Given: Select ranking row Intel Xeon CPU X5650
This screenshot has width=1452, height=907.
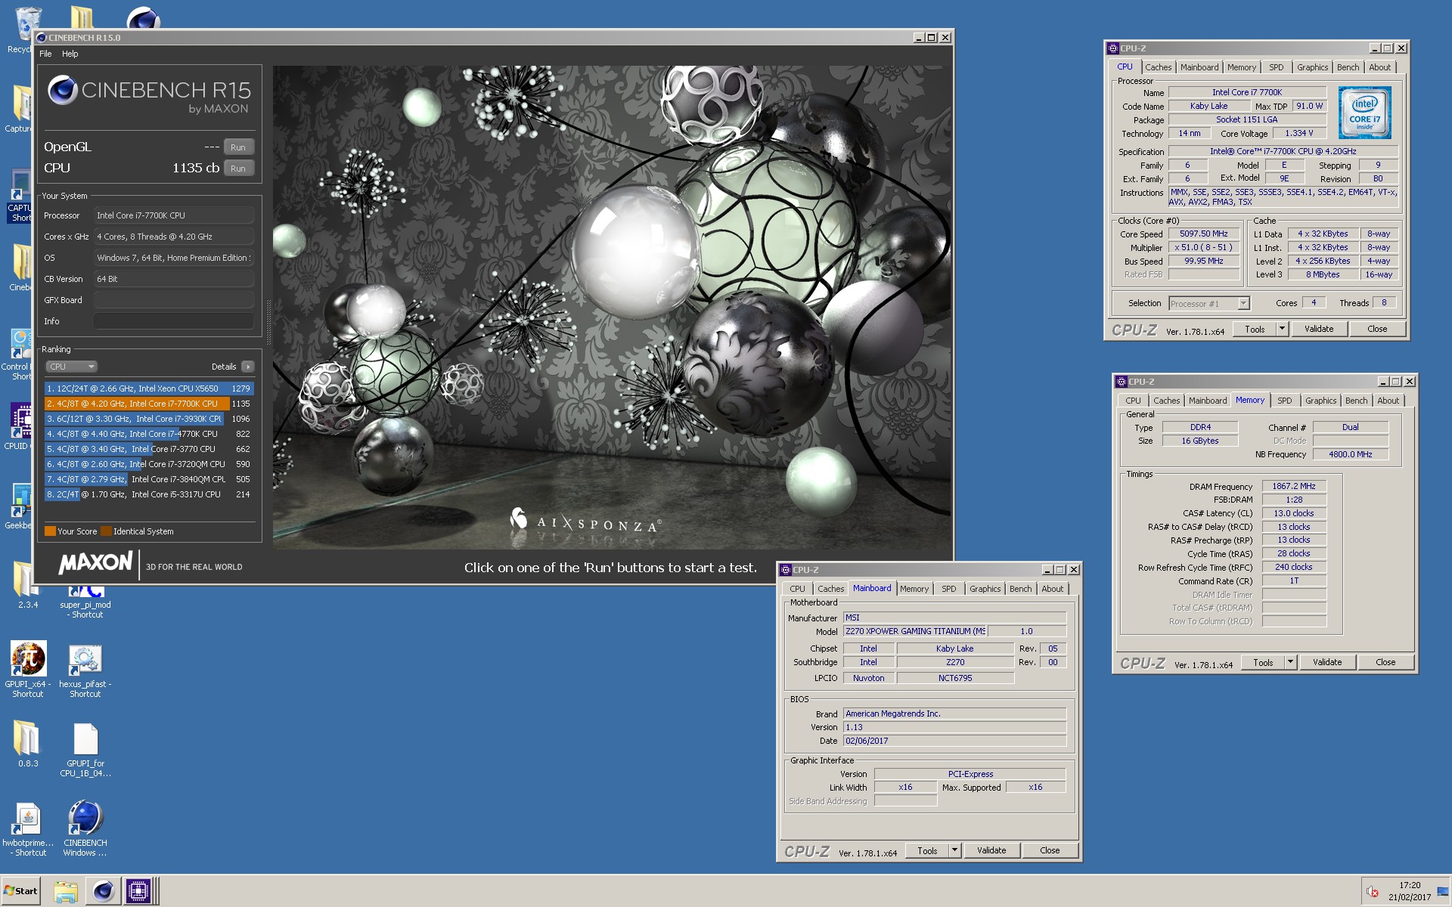Looking at the screenshot, I should (x=148, y=388).
